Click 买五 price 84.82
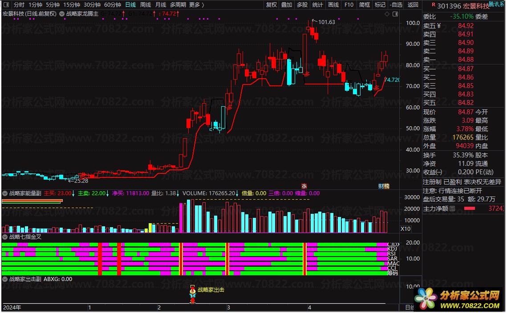507x313 pixels. click(x=466, y=103)
